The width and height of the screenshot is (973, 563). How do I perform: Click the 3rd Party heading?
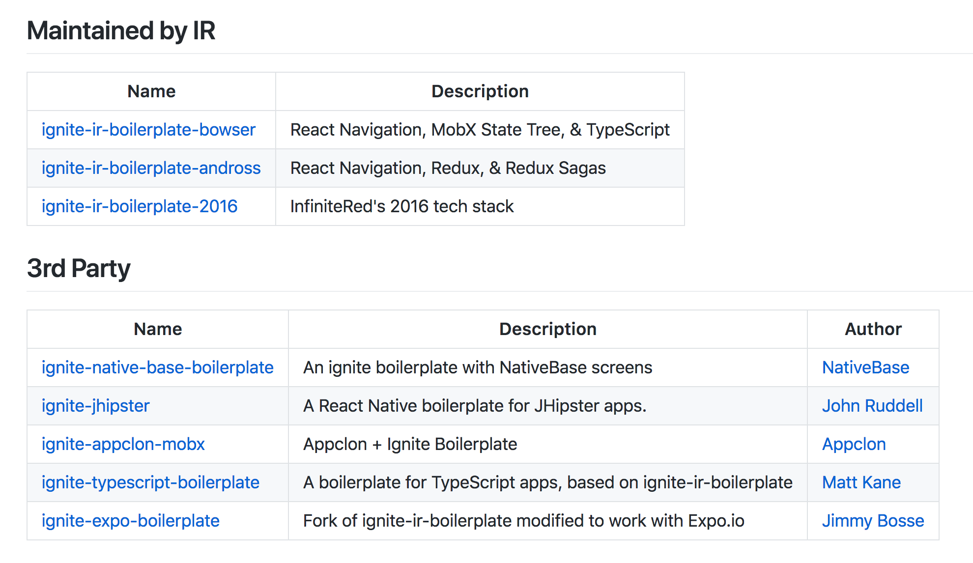click(79, 268)
